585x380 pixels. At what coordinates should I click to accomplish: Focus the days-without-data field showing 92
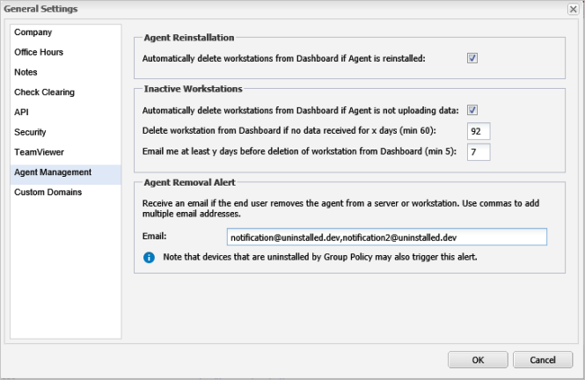click(479, 131)
